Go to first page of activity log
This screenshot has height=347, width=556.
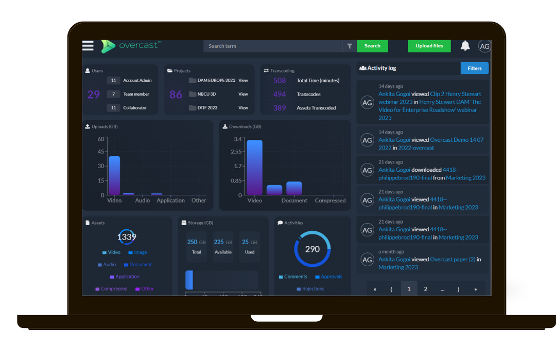(375, 289)
